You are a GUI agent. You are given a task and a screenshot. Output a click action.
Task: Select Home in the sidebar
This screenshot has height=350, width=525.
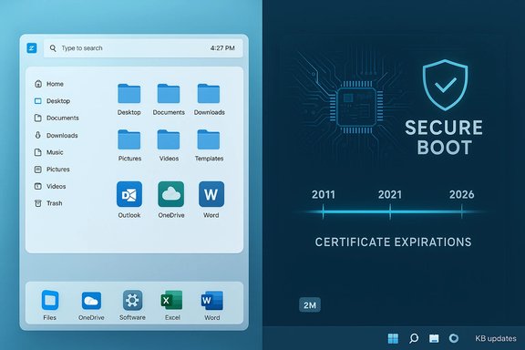click(49, 84)
